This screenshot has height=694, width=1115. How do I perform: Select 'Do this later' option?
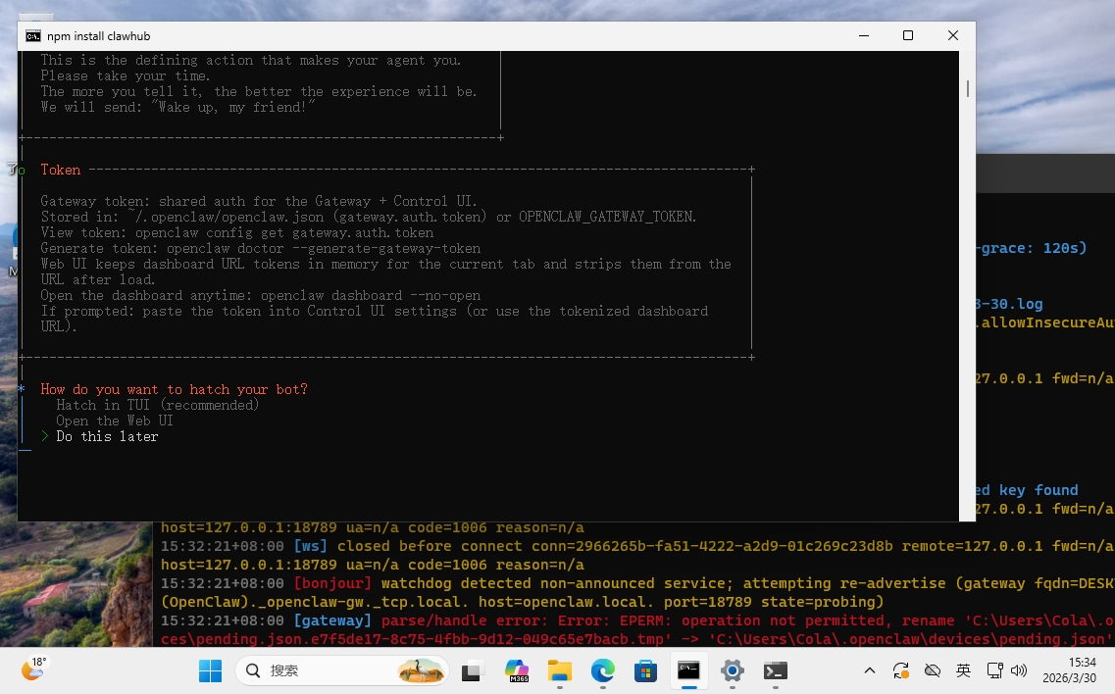[x=107, y=436]
